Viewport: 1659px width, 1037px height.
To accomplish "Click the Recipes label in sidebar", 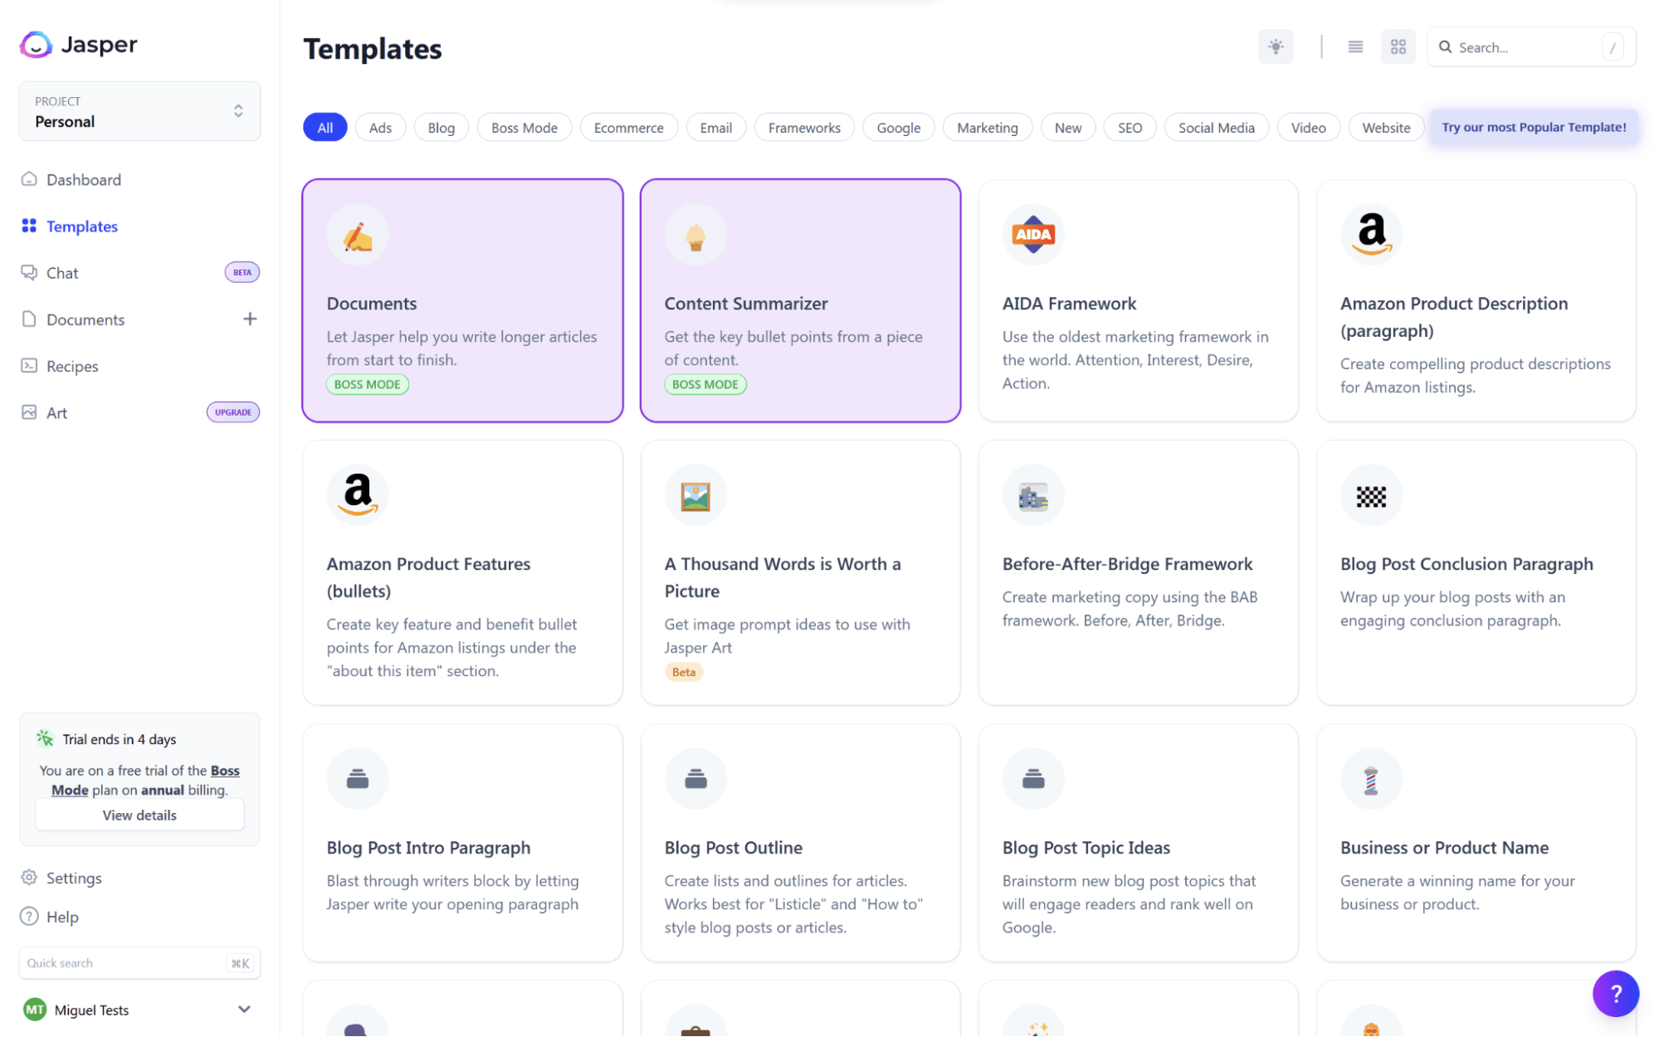I will coord(72,366).
